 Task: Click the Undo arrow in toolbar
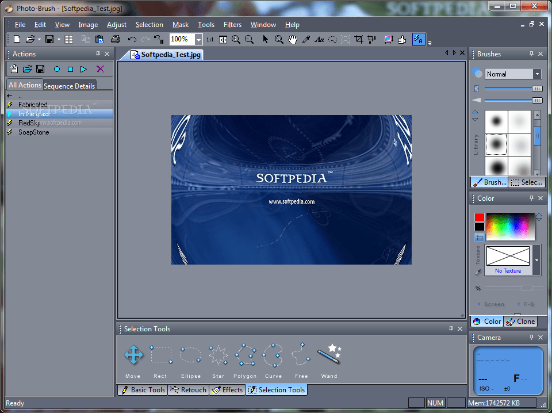tap(132, 39)
